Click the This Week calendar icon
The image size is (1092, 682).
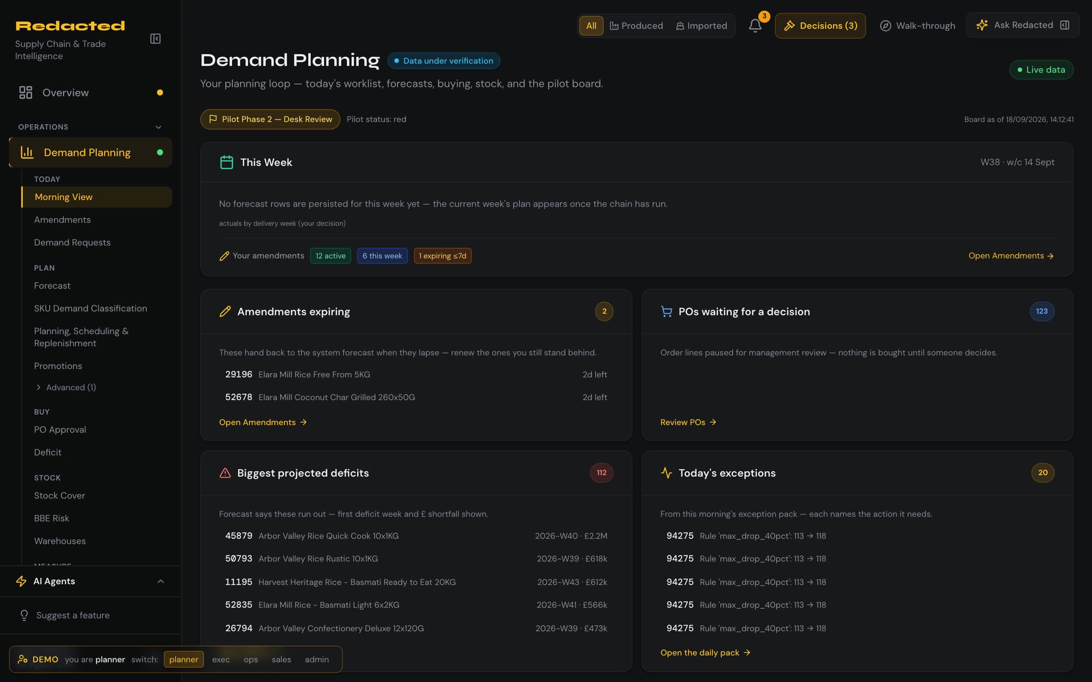tap(227, 162)
